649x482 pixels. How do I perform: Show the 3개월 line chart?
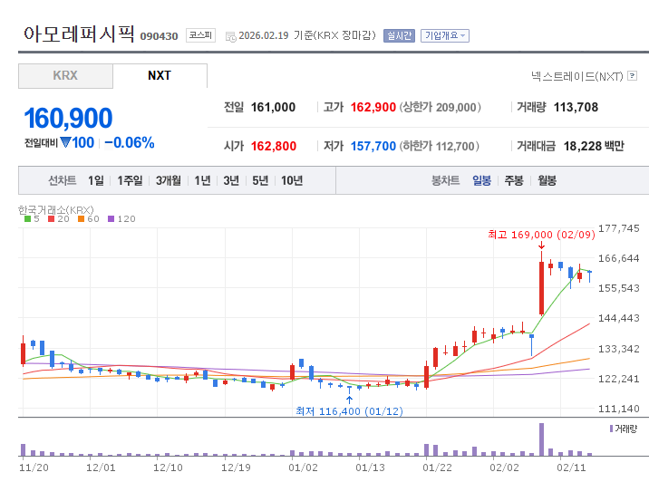(x=168, y=180)
